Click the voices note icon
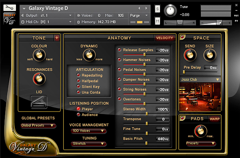This screenshot has width=240, height=158. click(x=78, y=16)
